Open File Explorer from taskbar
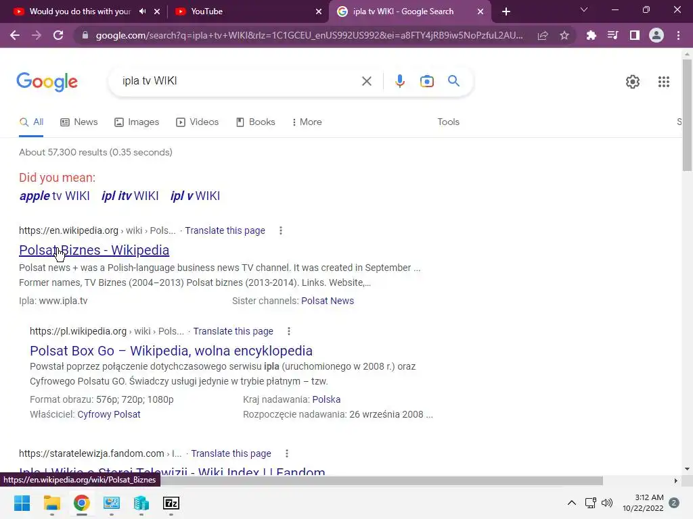Viewport: 693px width, 519px height. click(51, 503)
